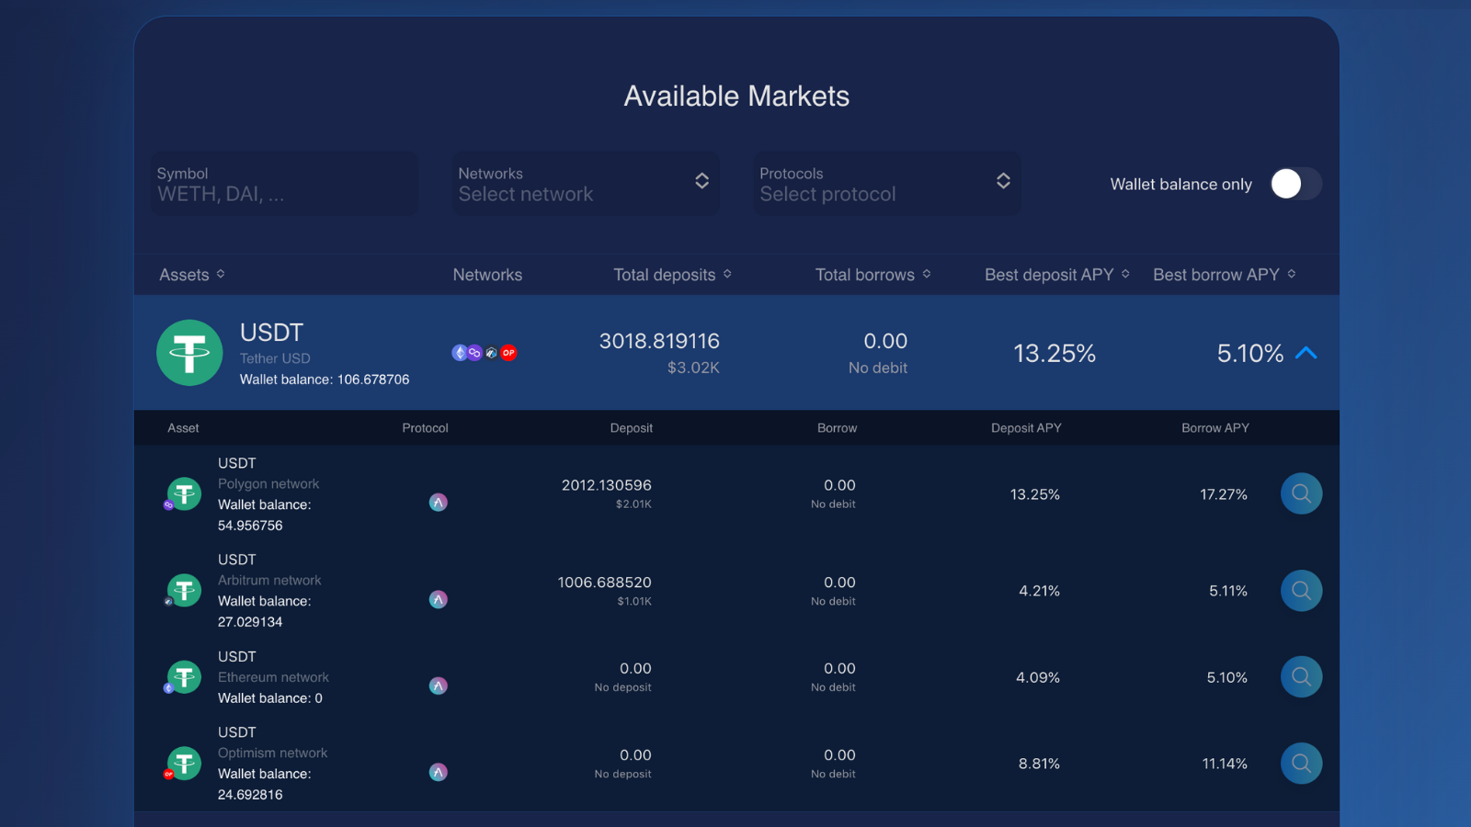
Task: Click the red Optimism OP badge in USDT summary
Action: tap(508, 353)
